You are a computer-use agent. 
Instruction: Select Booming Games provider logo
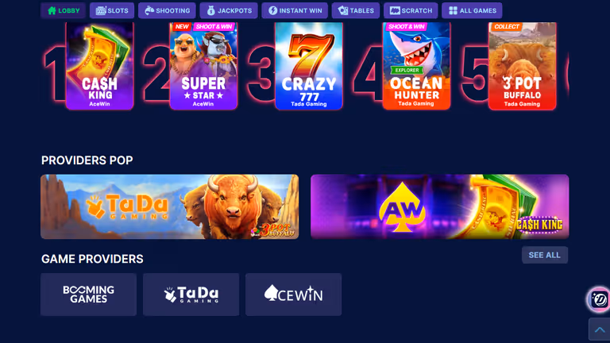[88, 295]
